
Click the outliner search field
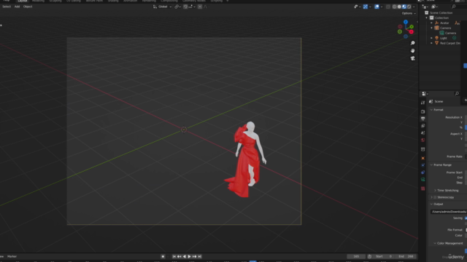459,7
